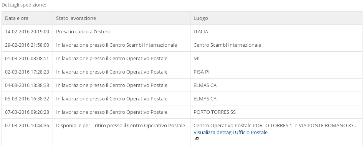
Task: Click the 07-03-2016 10:44:36 date cell
Action: pos(27,126)
